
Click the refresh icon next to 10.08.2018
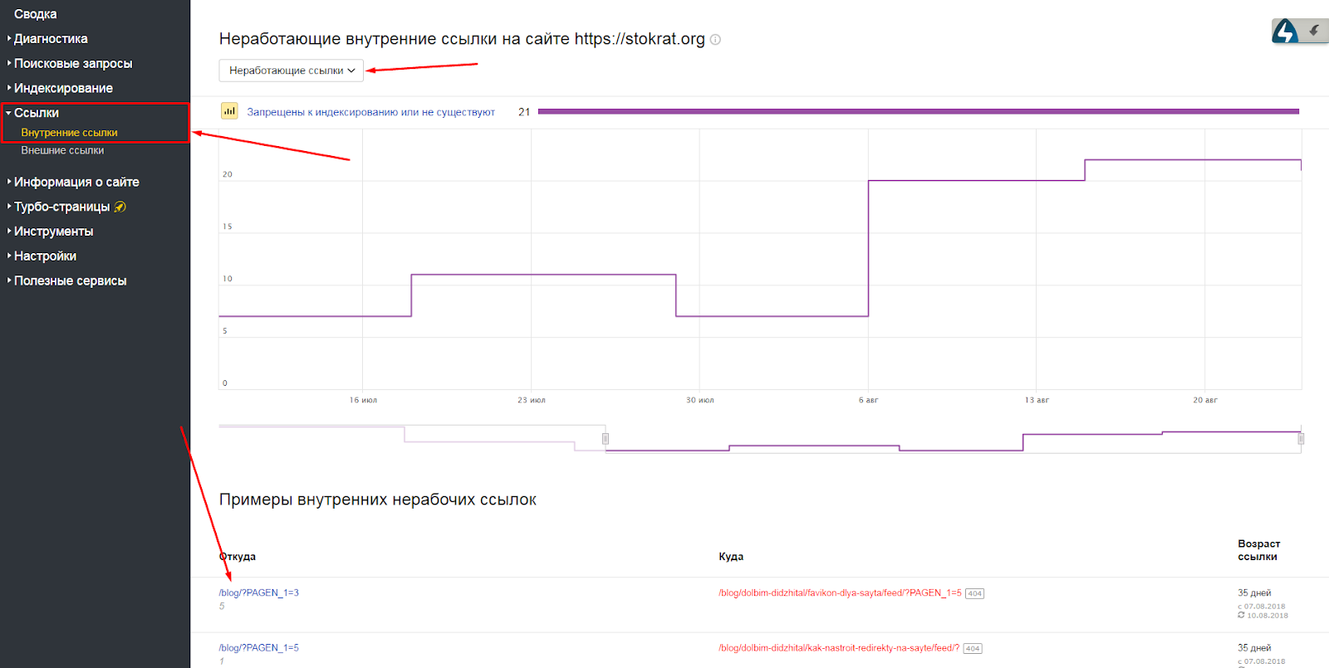(1241, 615)
